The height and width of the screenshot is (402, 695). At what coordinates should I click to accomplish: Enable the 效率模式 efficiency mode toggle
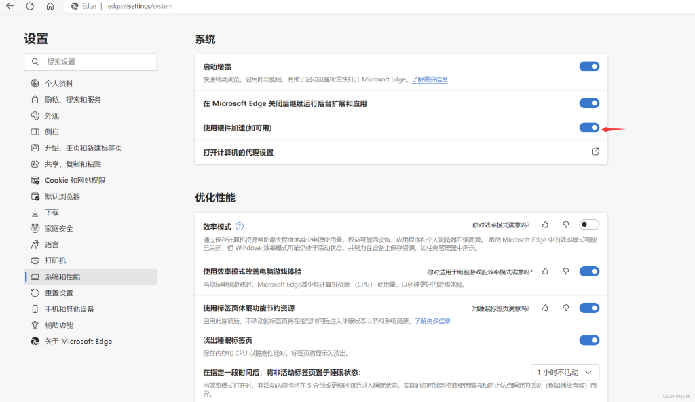589,225
